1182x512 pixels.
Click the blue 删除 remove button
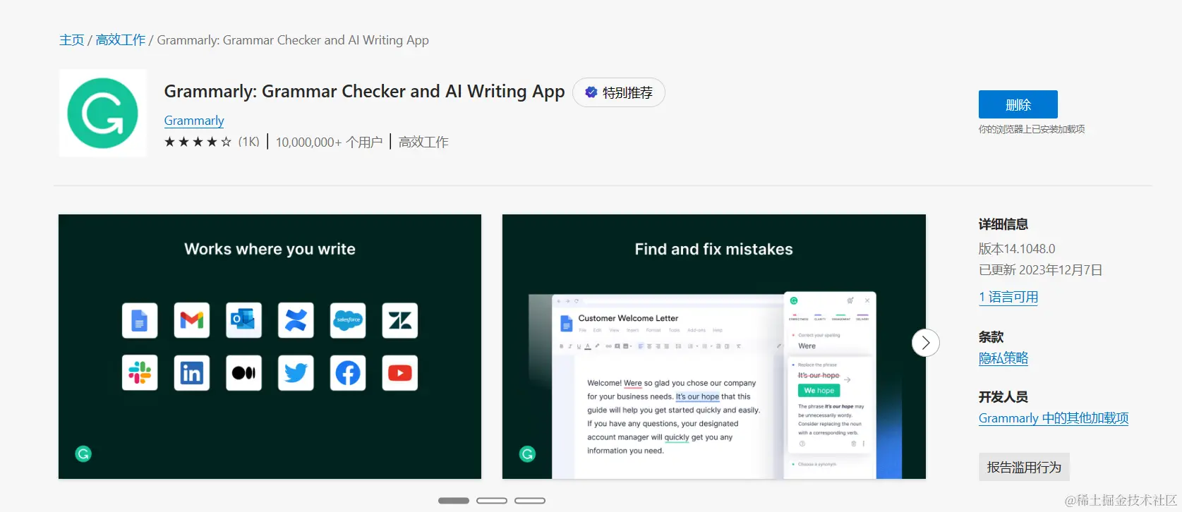click(1018, 104)
